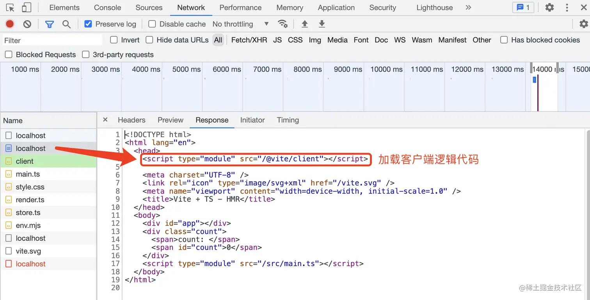Viewport: 590px width, 300px height.
Task: Filter requests by WS
Action: pyautogui.click(x=400, y=40)
